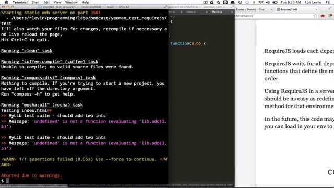Click the Google Drive menu bar icon
Screen dimensions: 334x188
pos(212,2)
